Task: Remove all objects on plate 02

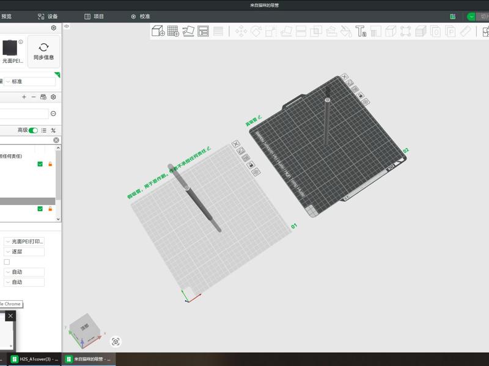Action: [x=344, y=77]
